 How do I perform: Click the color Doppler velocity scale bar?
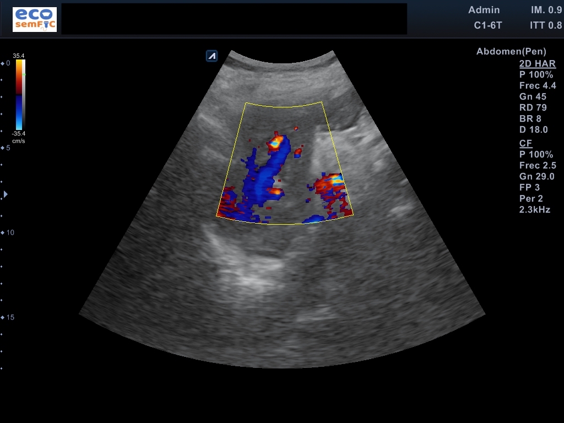(19, 94)
